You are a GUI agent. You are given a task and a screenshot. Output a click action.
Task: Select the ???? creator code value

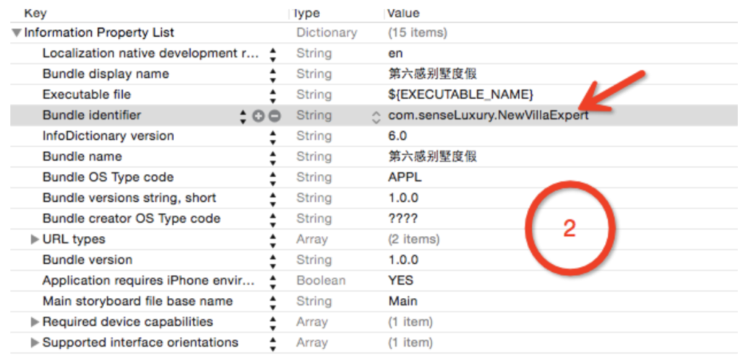click(403, 219)
